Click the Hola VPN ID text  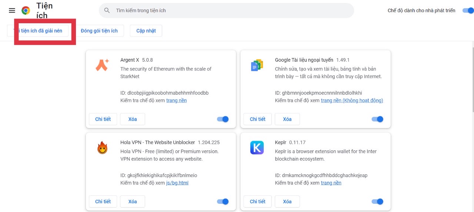pyautogui.click(x=159, y=175)
